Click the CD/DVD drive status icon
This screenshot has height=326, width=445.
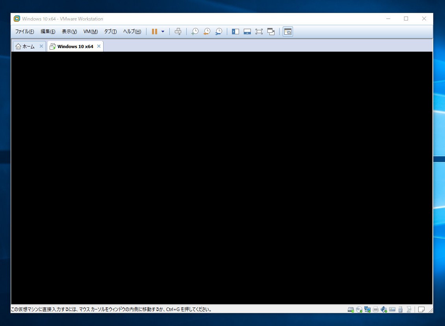(359, 309)
